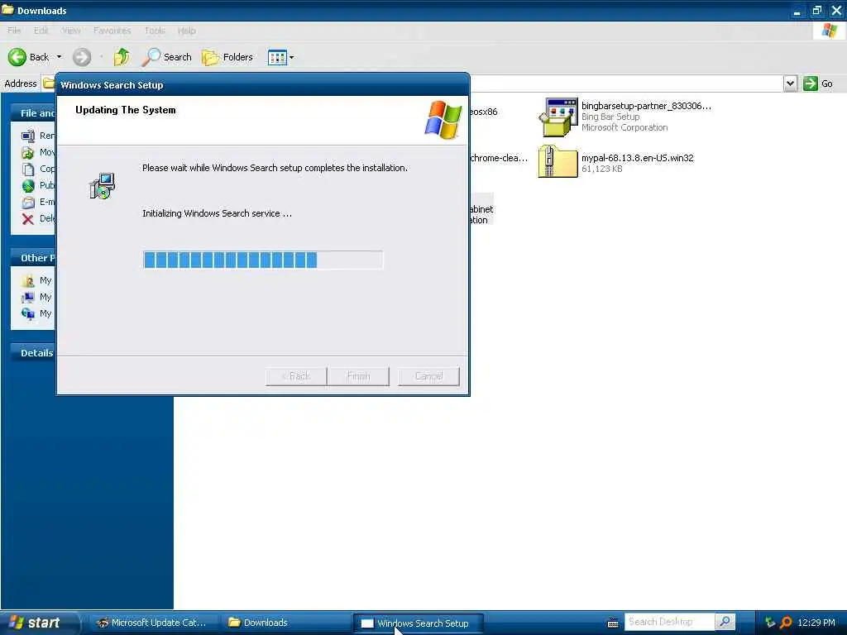Click the Copy task icon in sidebar
847x635 pixels.
click(x=28, y=169)
